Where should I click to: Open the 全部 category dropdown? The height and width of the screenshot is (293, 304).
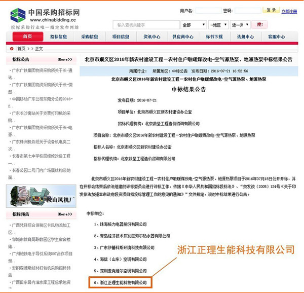pos(193,25)
